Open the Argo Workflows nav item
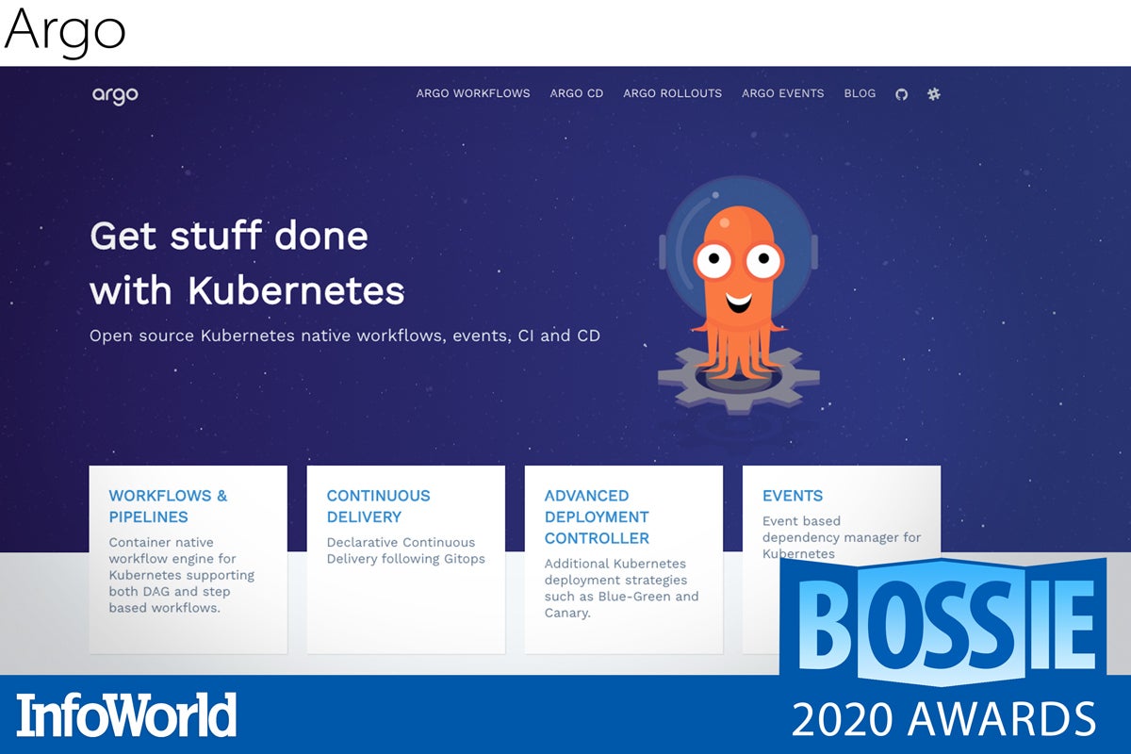This screenshot has height=754, width=1131. point(473,93)
